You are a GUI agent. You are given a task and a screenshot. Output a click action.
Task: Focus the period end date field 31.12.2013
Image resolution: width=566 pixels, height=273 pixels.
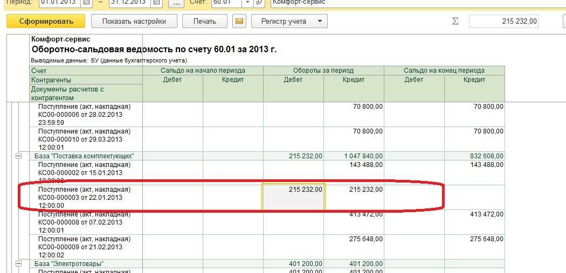pos(130,2)
